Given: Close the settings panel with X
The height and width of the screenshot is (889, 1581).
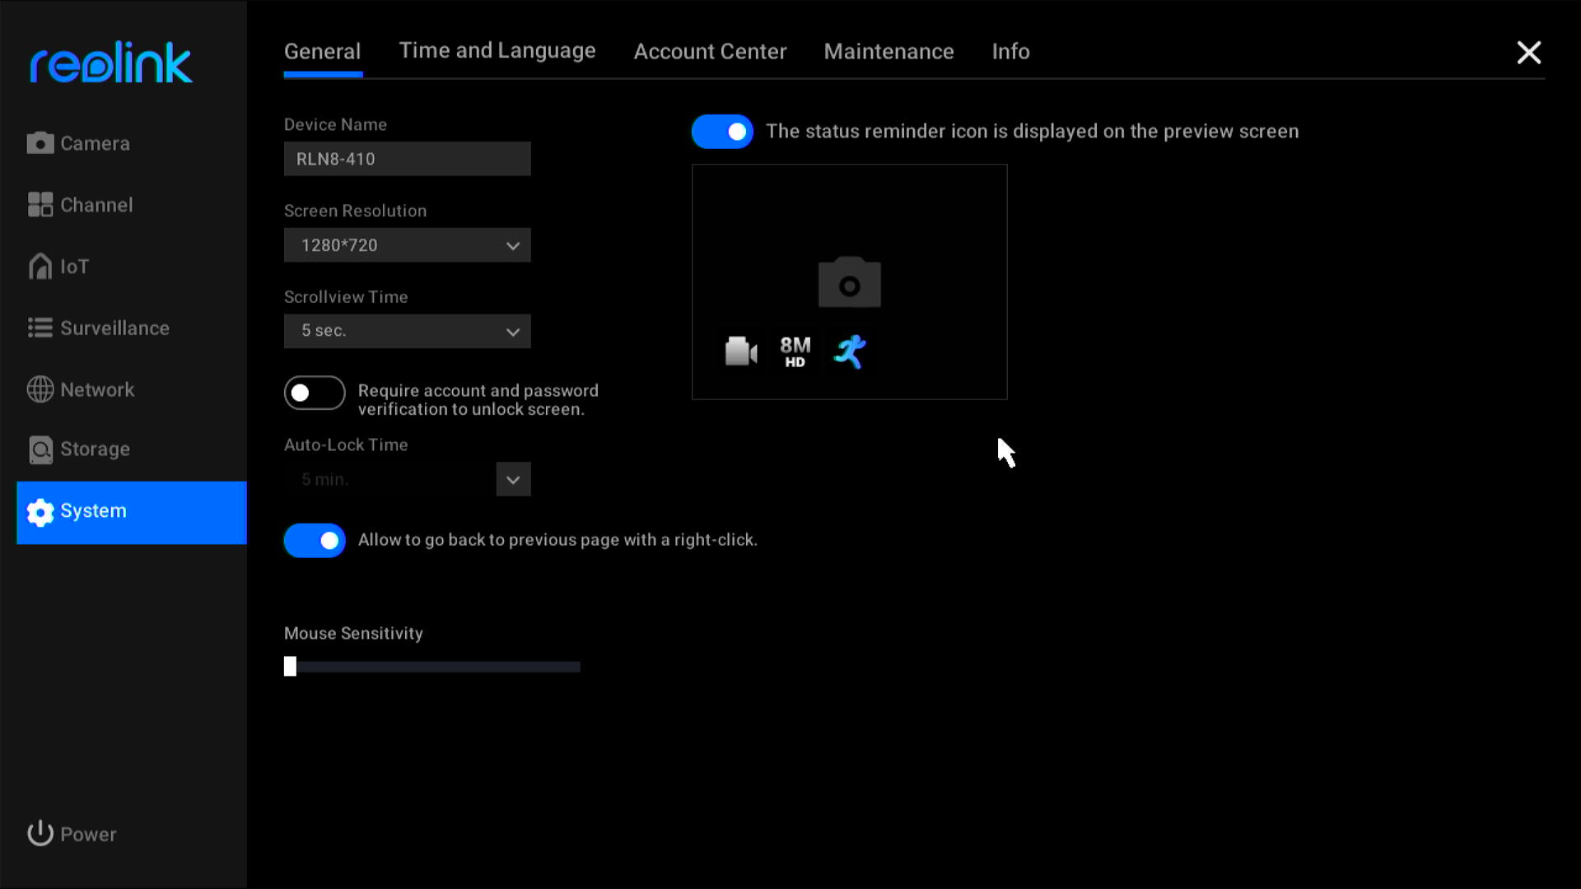Looking at the screenshot, I should (1528, 53).
